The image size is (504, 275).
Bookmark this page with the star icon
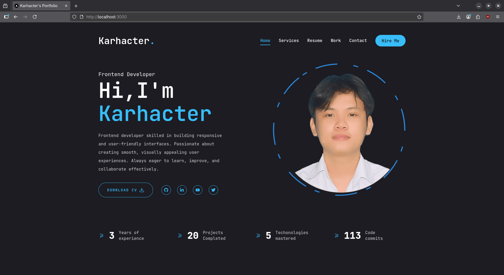point(419,17)
